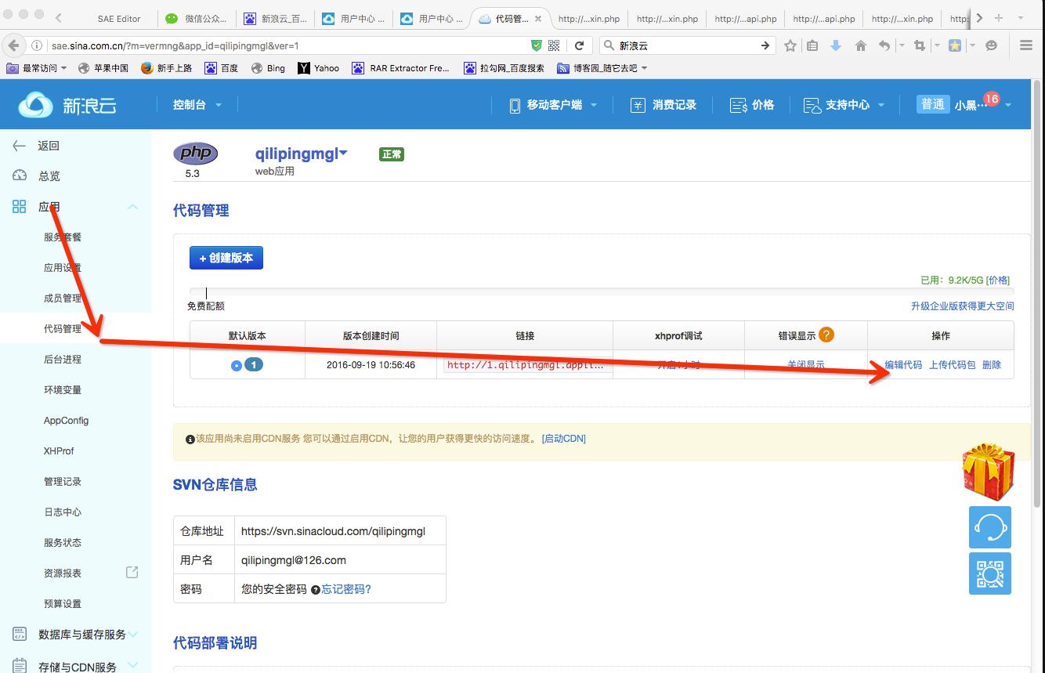
Task: Open 后台进程 in the sidebar
Action: click(x=63, y=359)
